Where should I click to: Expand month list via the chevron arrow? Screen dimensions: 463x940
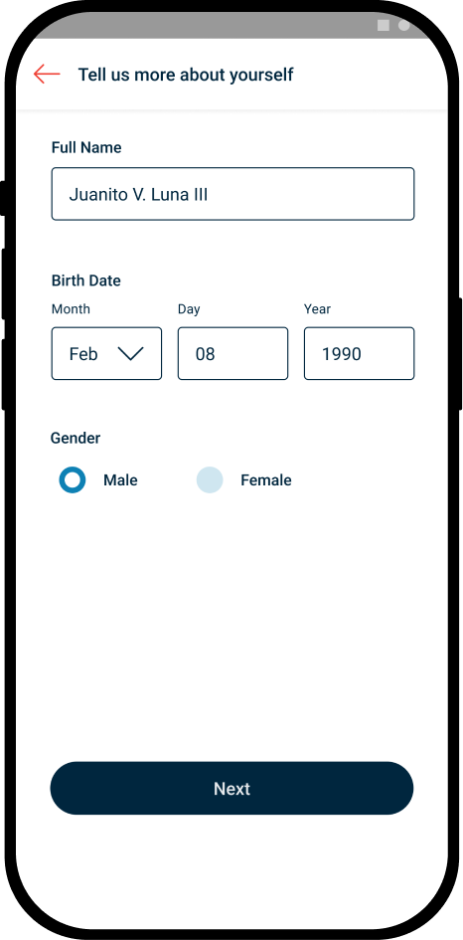coord(130,354)
